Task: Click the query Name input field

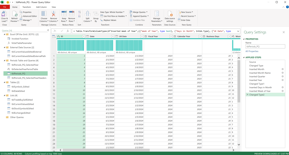Action: (265, 46)
